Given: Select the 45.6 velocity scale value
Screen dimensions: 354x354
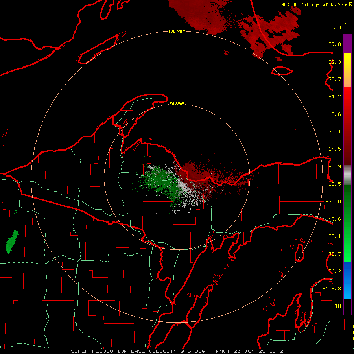Looking at the screenshot, I should pos(335,114).
